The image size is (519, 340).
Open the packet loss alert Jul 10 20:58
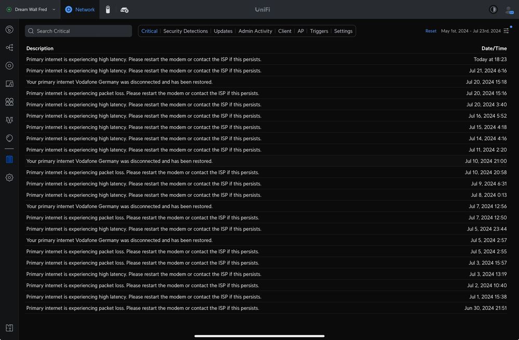[267, 172]
